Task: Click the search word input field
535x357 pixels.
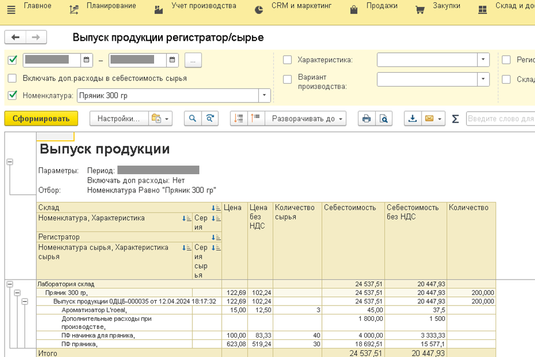Action: point(500,119)
